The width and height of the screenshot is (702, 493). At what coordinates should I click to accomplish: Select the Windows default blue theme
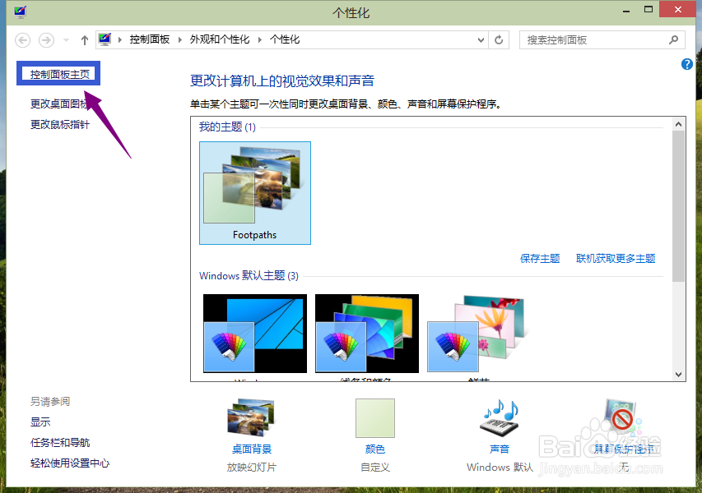[x=255, y=334]
